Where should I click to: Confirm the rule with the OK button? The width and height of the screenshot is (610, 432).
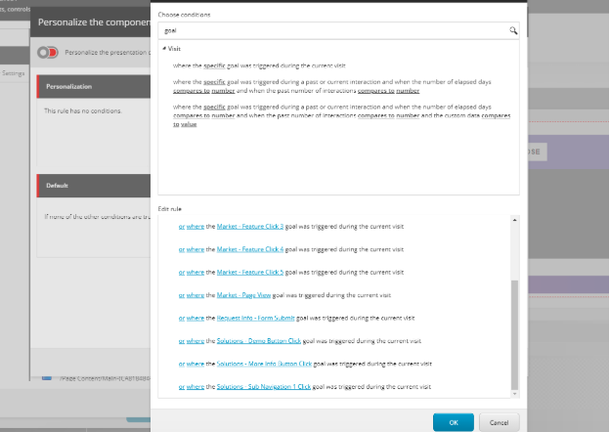tap(454, 422)
